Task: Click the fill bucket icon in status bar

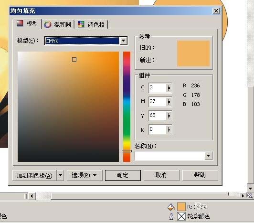Action: pos(171,207)
